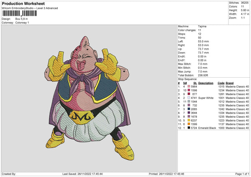
Task: Select the Super White color swatch
Action: (189, 97)
